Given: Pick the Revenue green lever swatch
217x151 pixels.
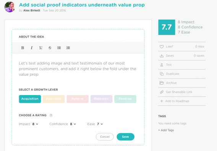Looking at the screenshot, I should click(x=125, y=99).
